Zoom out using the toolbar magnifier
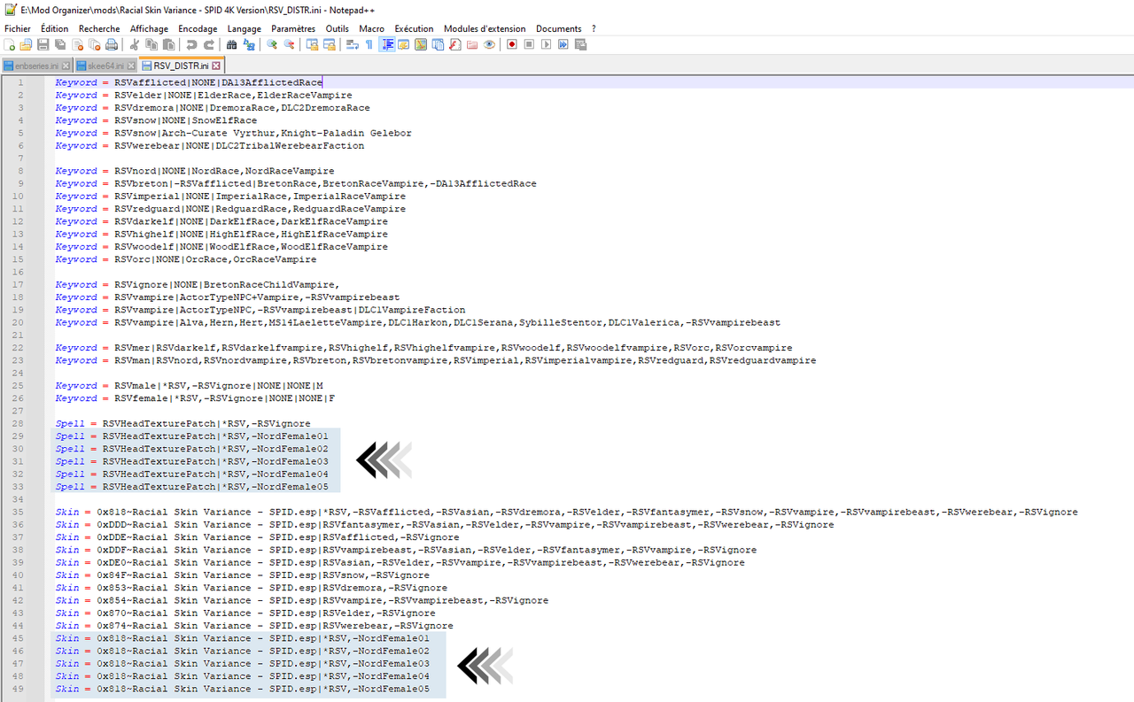 (x=289, y=44)
